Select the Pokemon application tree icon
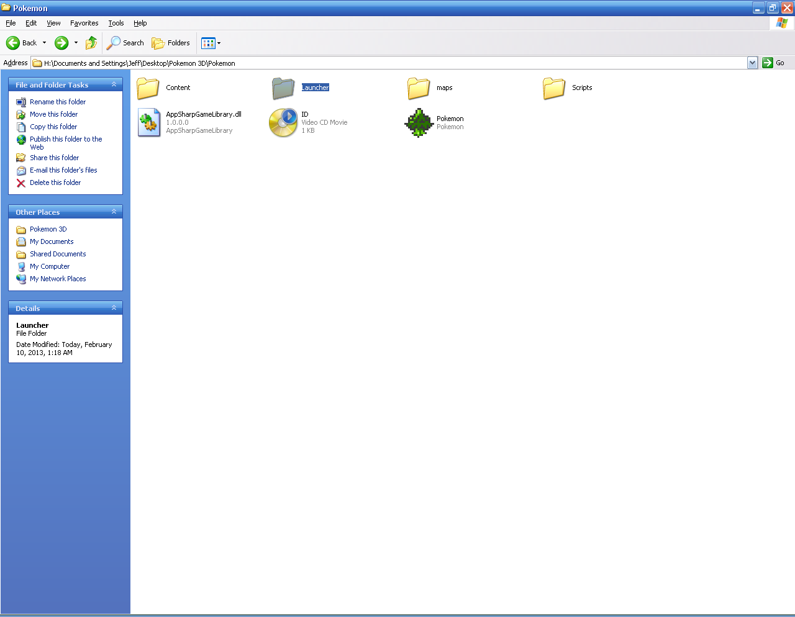 419,122
